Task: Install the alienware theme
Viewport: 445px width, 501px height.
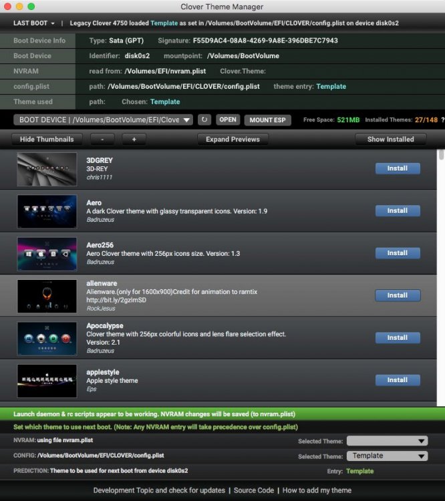Action: point(398,295)
